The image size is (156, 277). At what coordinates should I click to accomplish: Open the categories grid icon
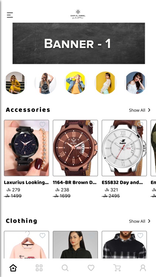click(x=39, y=268)
